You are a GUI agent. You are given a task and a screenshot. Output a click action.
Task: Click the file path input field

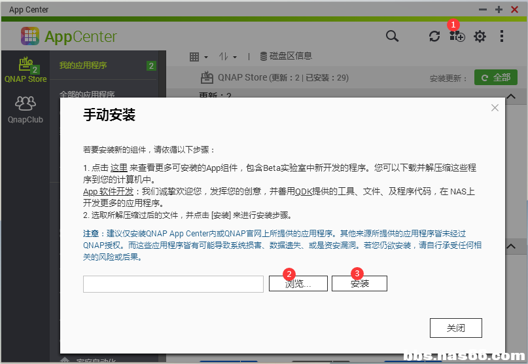pos(173,283)
